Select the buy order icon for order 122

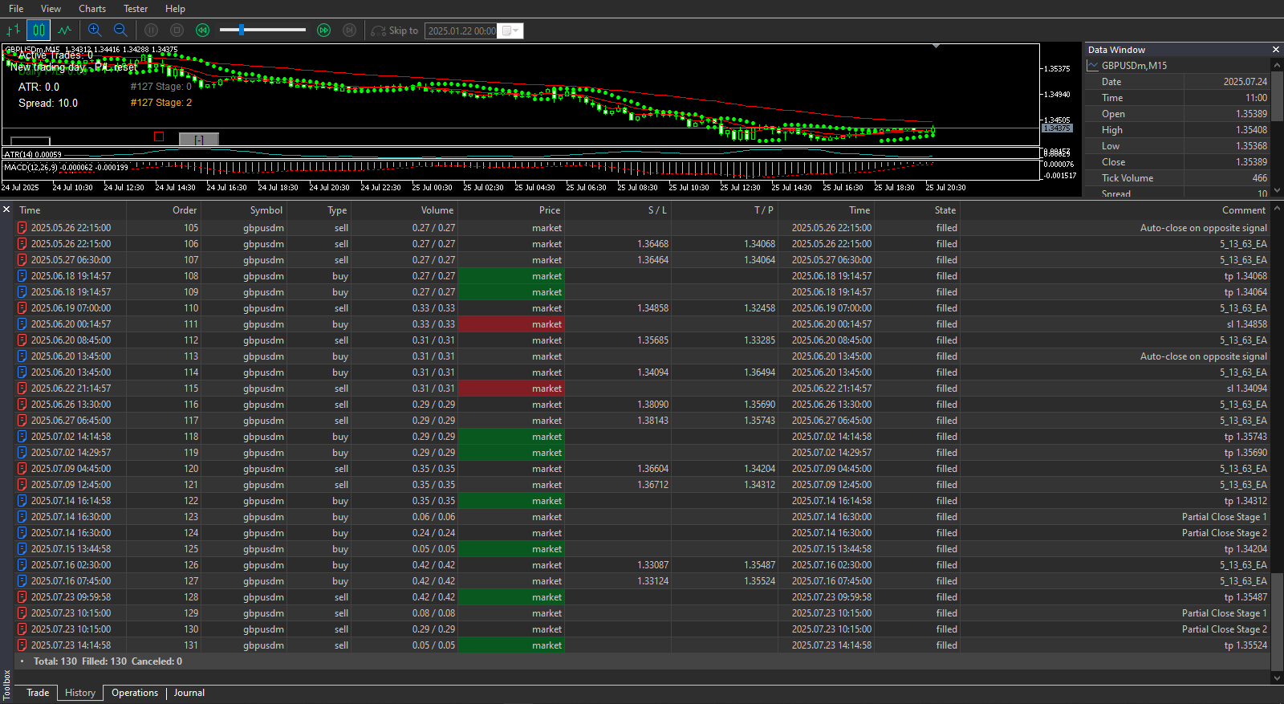point(22,501)
